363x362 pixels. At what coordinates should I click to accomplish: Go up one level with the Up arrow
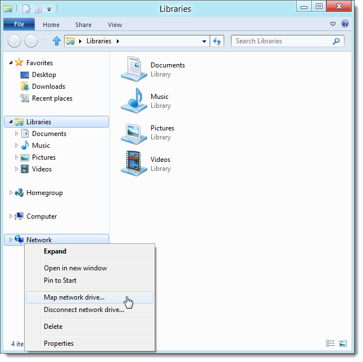(x=57, y=41)
